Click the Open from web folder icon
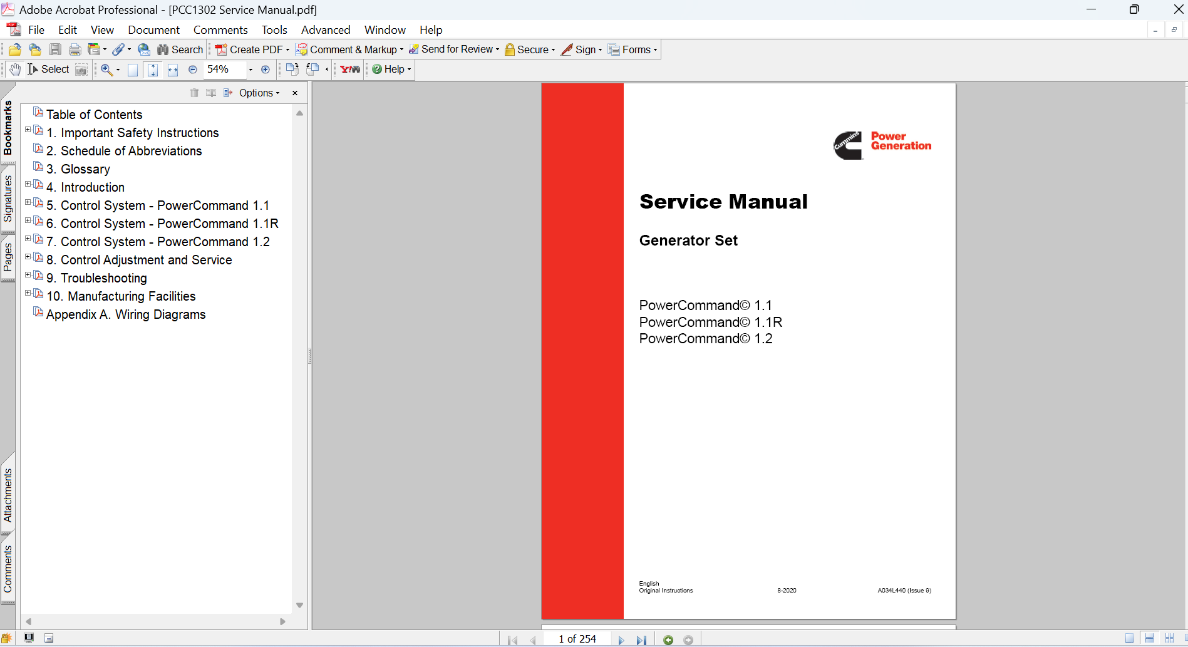The width and height of the screenshot is (1188, 647). point(35,49)
